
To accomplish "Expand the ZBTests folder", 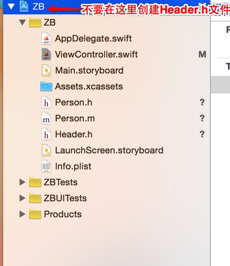I will click(x=22, y=182).
